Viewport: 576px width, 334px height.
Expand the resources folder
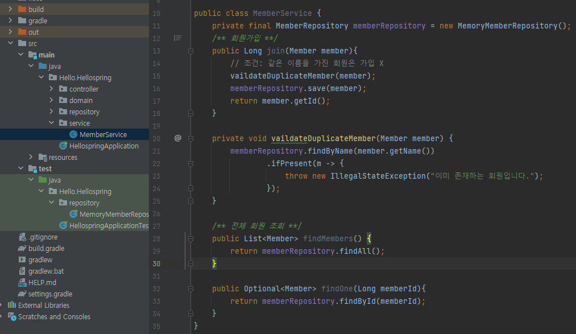pyautogui.click(x=31, y=157)
